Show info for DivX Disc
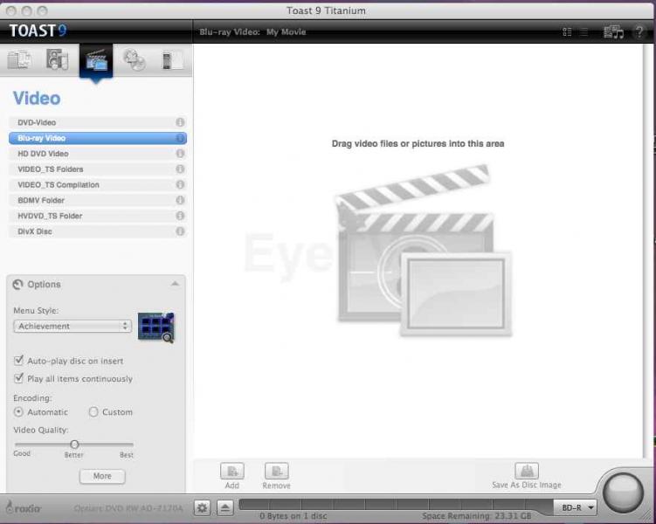This screenshot has height=524, width=656. (x=180, y=231)
